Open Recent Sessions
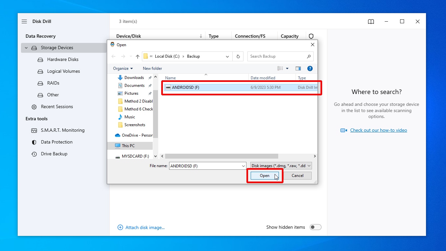Viewport: 446px width, 251px height. [57, 107]
